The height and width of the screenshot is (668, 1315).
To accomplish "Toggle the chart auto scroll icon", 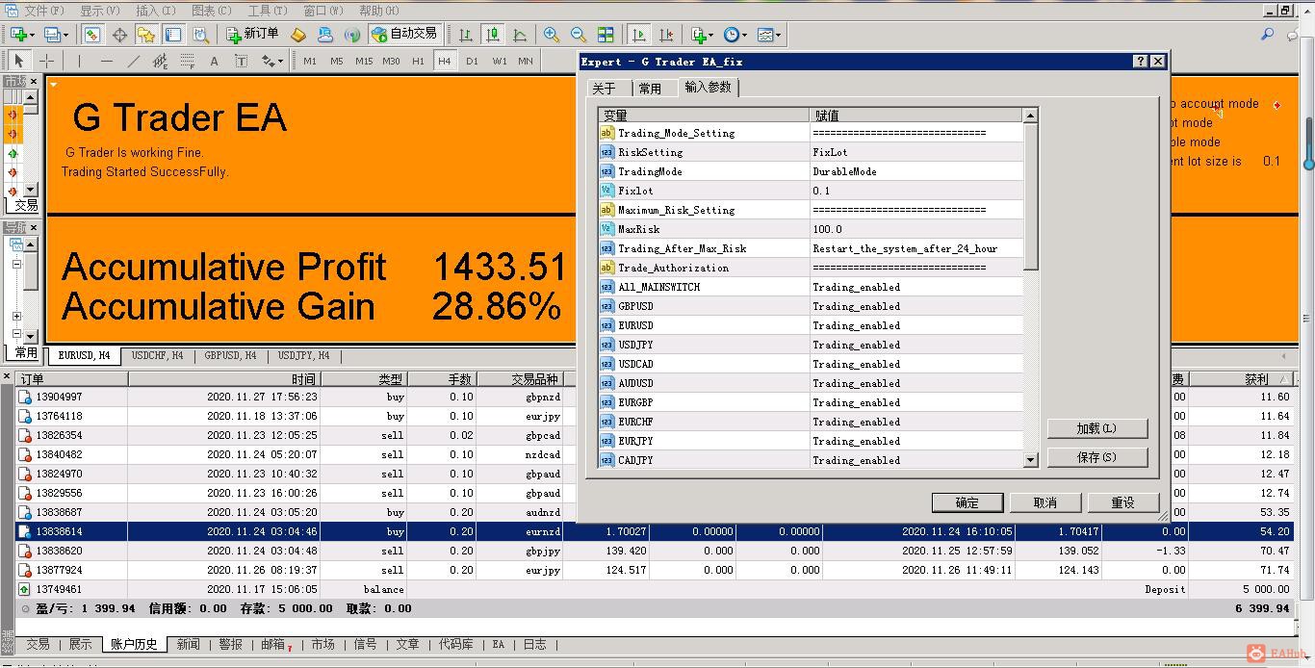I will click(x=638, y=35).
